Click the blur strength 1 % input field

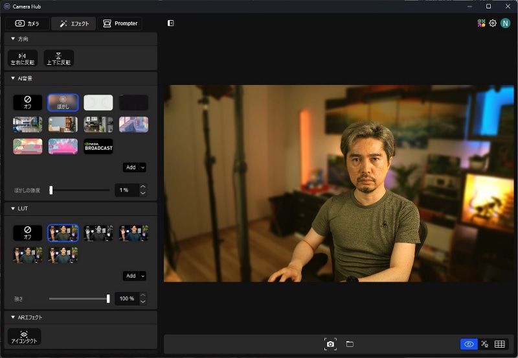coord(126,190)
